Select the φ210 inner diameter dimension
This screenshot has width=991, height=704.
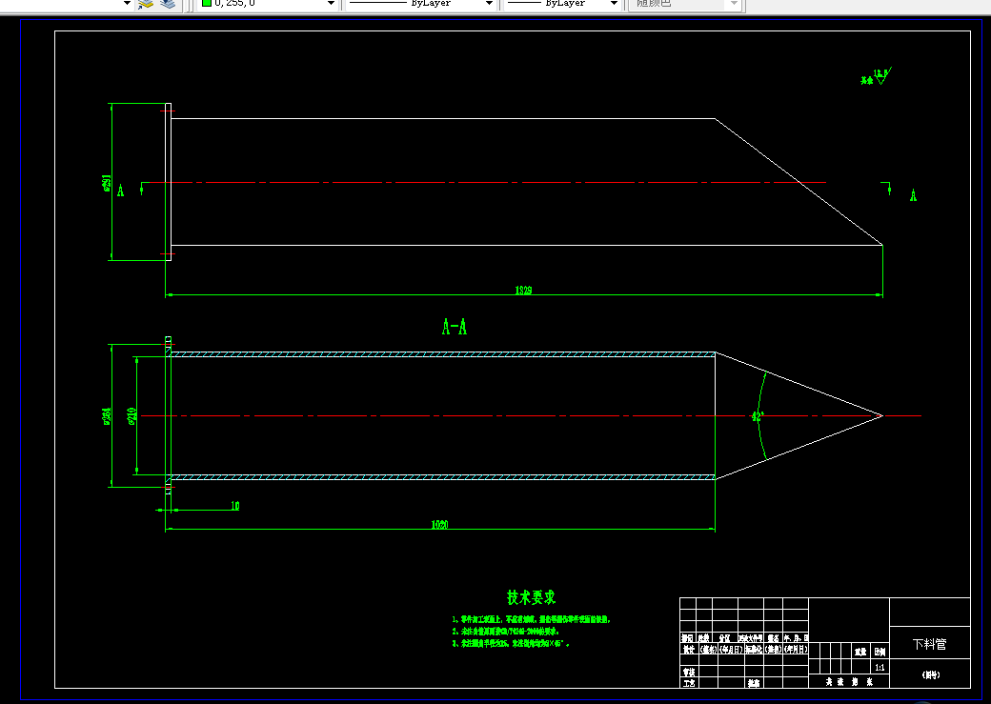click(132, 416)
